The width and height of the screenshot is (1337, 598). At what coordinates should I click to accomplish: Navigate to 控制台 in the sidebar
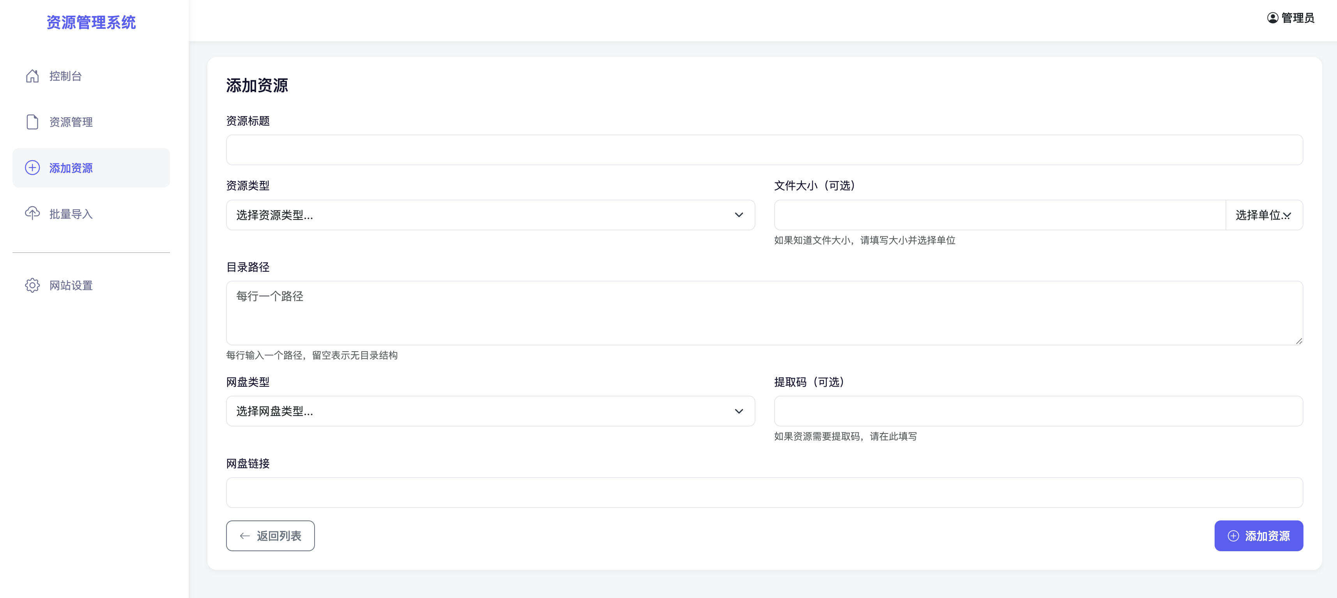[65, 76]
